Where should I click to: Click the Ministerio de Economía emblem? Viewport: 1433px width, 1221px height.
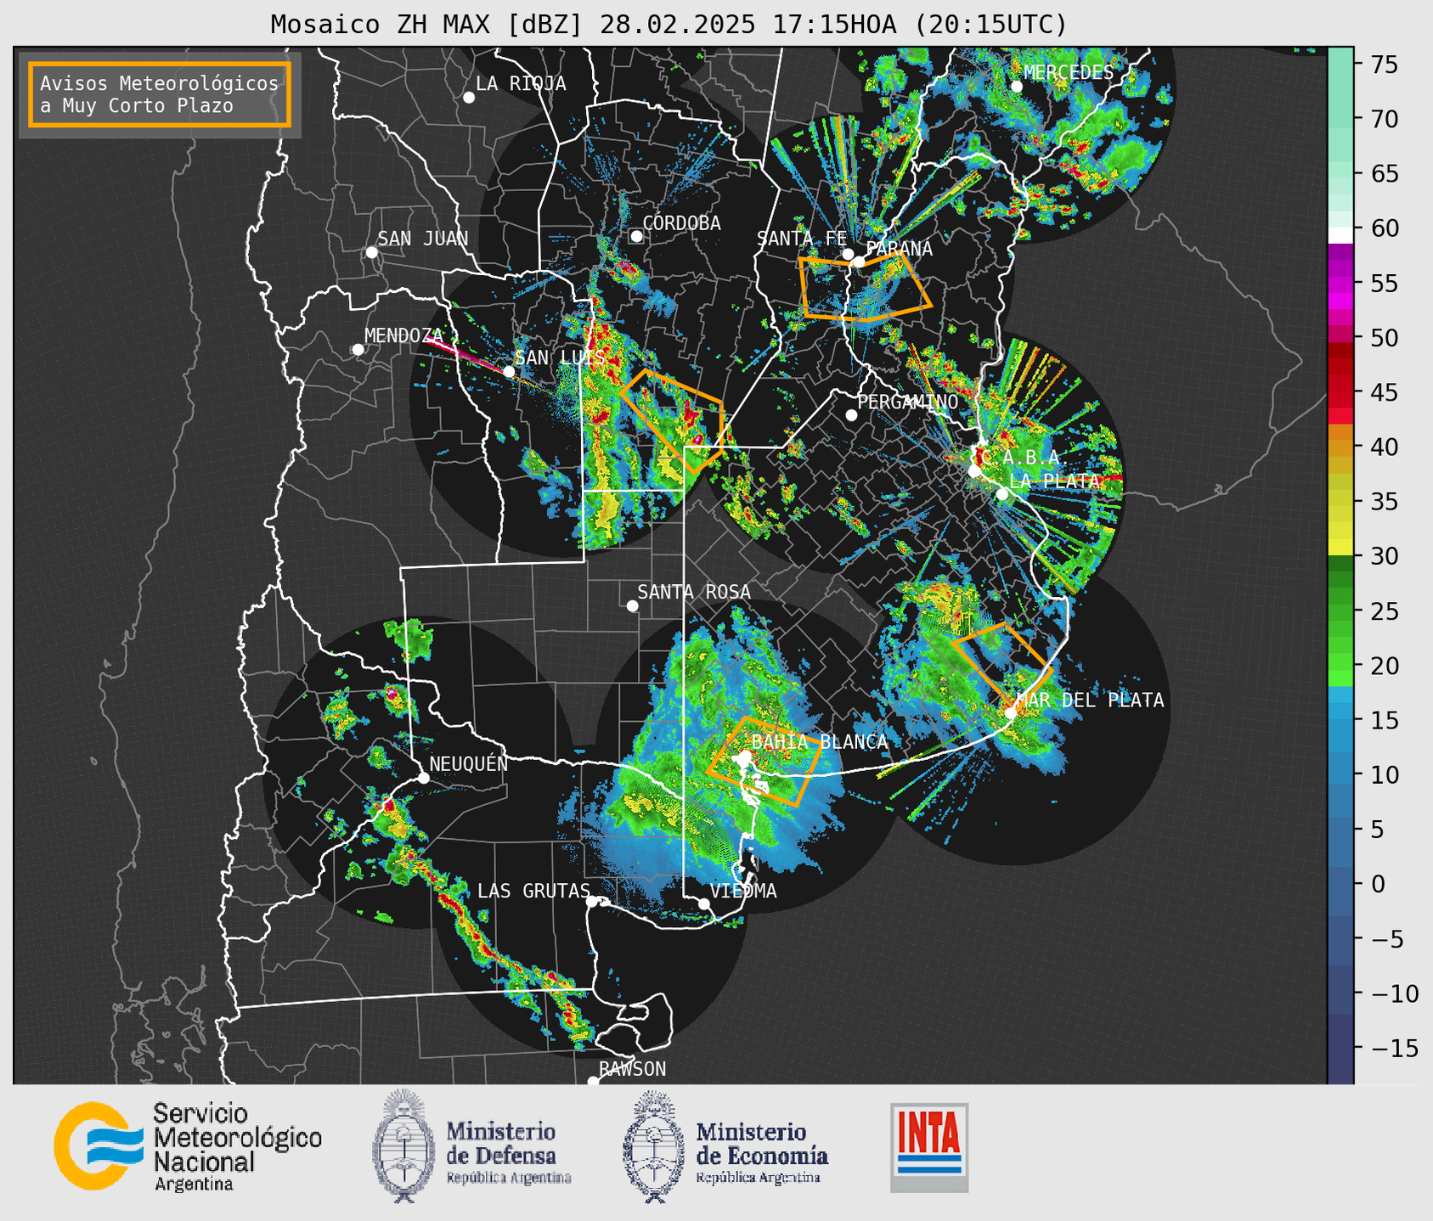654,1145
